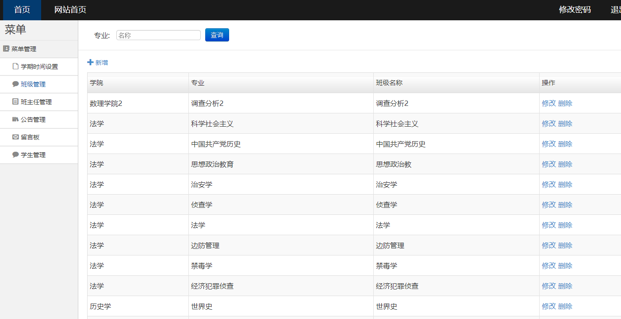
Task: Edit the 数理学院2 调查分析2 row
Action: point(548,103)
